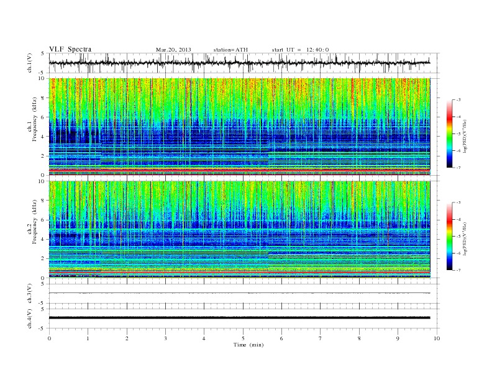This screenshot has width=492, height=380.
Task: Click tick label "8" on the Time axis
Action: (359, 338)
